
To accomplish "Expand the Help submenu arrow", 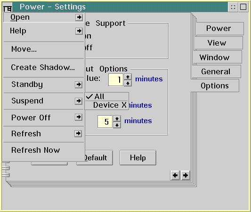I will (x=79, y=31).
